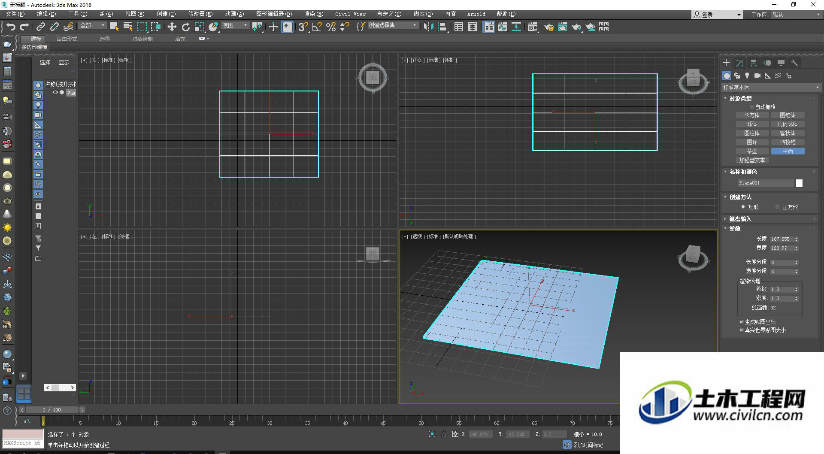Enable the 自动栅格 checkbox
The height and width of the screenshot is (454, 824).
click(751, 107)
